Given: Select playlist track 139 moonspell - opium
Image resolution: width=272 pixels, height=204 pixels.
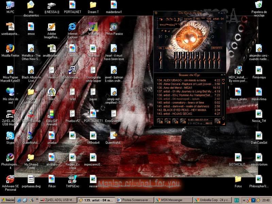Looking at the screenshot, I should click(x=188, y=99).
